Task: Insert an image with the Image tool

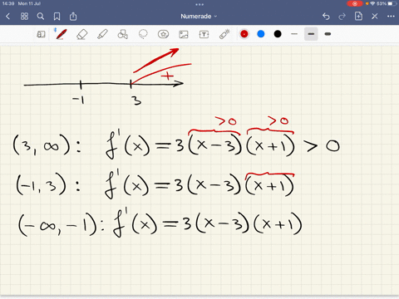Action: 184,34
